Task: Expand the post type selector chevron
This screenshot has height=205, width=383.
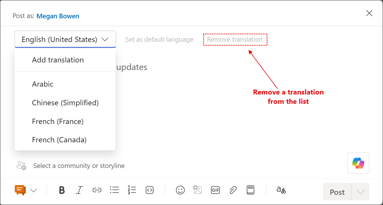Action: tap(33, 190)
